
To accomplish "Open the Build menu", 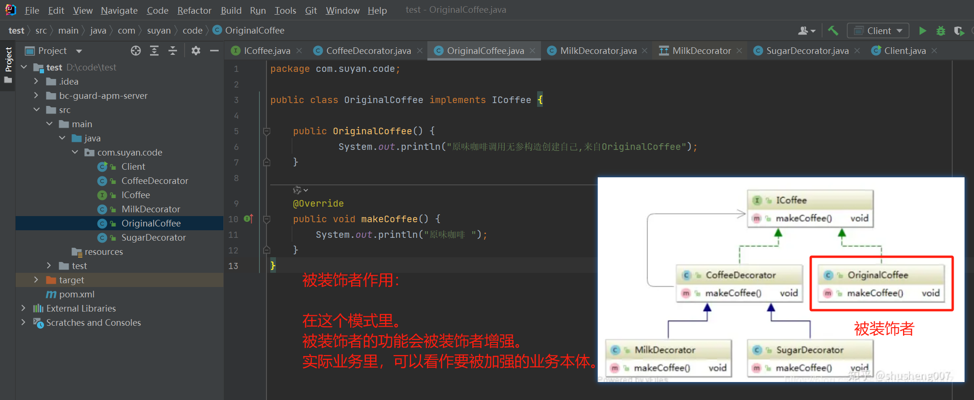I will 231,10.
